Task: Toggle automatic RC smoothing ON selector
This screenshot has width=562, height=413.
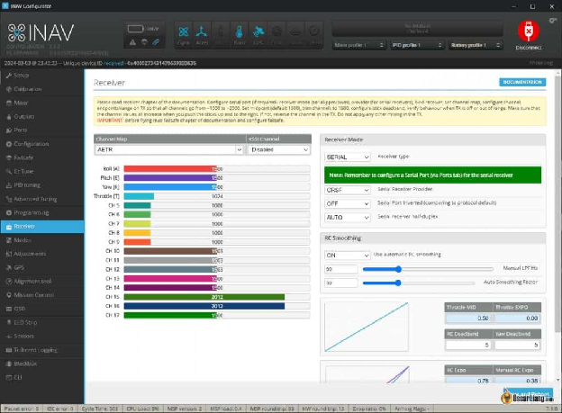Action: click(347, 255)
